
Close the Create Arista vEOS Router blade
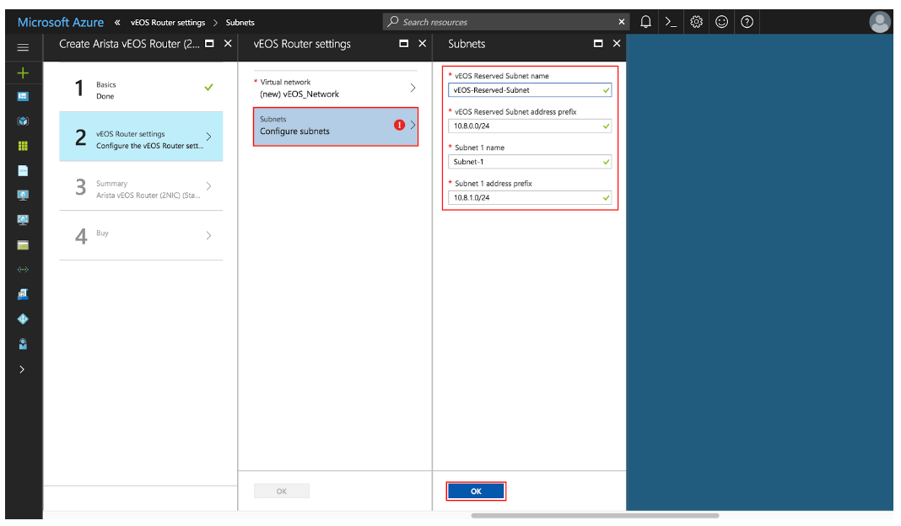coord(228,44)
